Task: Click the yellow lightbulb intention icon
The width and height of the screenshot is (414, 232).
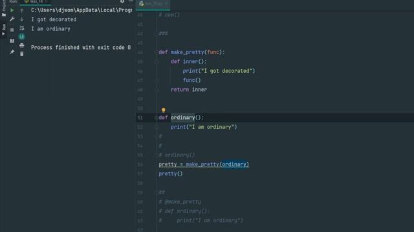Action: click(164, 110)
